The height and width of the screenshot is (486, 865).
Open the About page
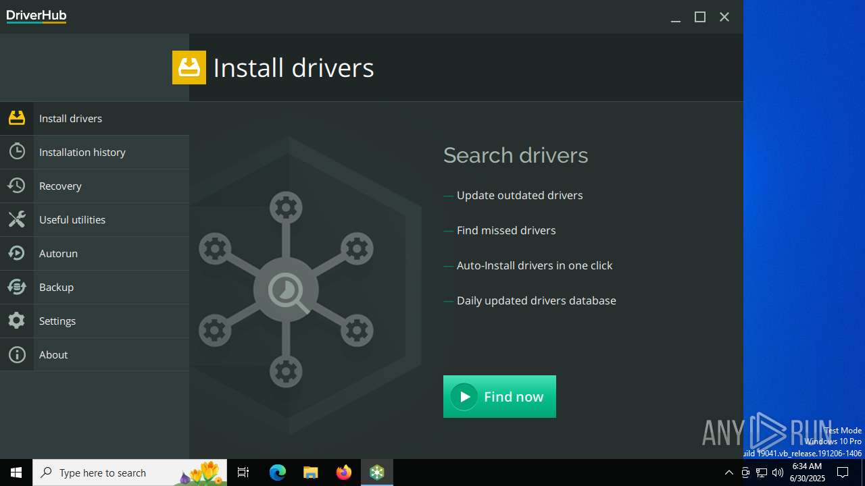tap(95, 354)
